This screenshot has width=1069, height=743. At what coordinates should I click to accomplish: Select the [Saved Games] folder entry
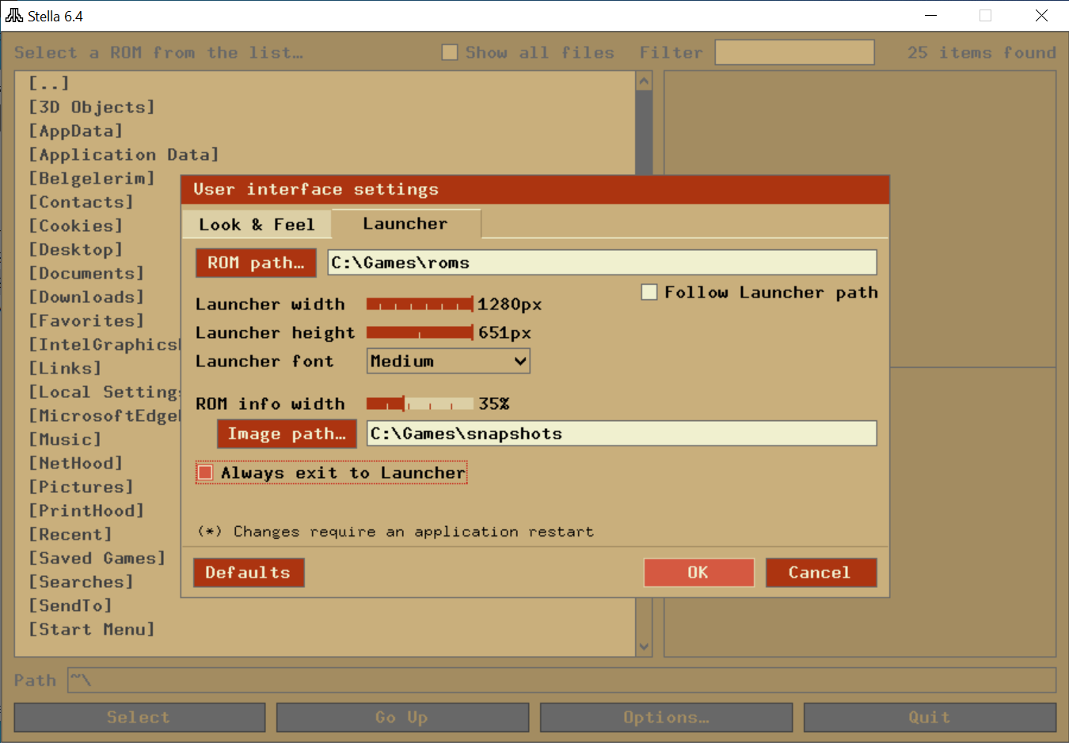coord(97,558)
